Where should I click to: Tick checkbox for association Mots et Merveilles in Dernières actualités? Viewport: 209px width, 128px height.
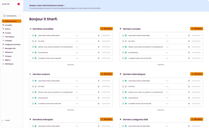pyautogui.click(x=33, y=35)
